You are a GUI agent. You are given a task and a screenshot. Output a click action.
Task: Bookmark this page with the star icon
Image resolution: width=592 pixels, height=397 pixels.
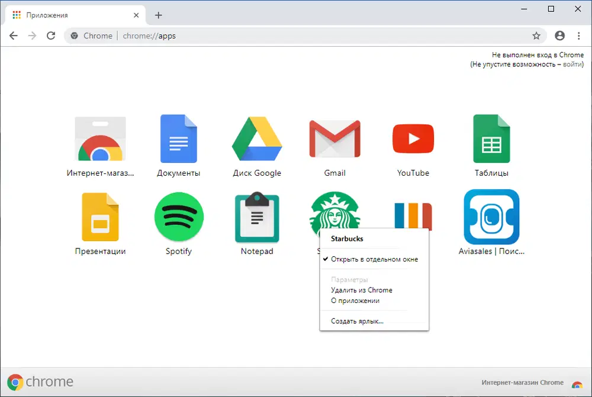(x=536, y=36)
